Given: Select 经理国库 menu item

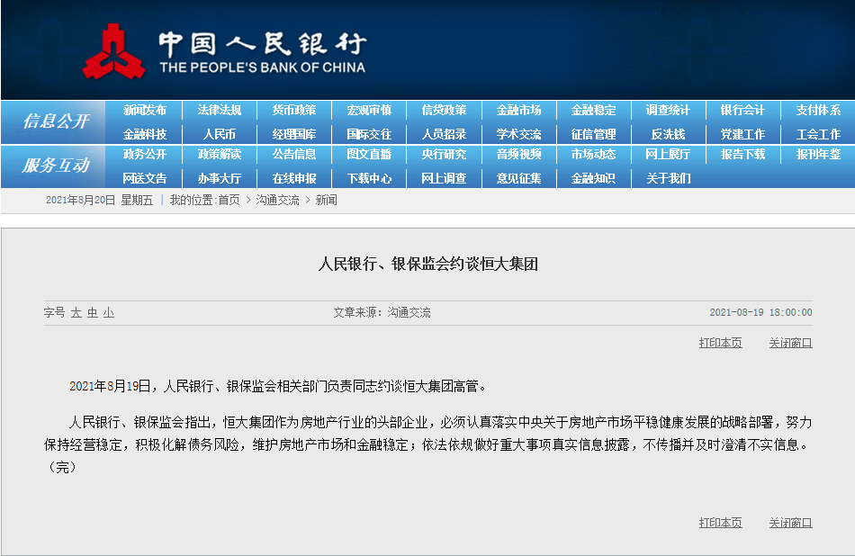Looking at the screenshot, I should pyautogui.click(x=294, y=134).
